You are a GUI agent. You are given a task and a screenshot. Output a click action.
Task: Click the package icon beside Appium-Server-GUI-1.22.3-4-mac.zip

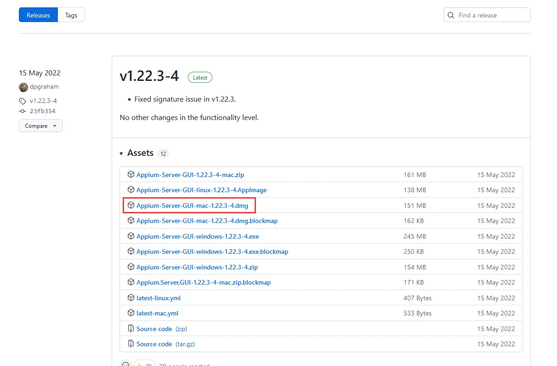click(131, 175)
